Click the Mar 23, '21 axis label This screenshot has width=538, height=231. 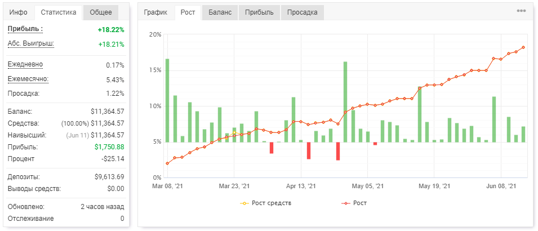click(x=234, y=186)
